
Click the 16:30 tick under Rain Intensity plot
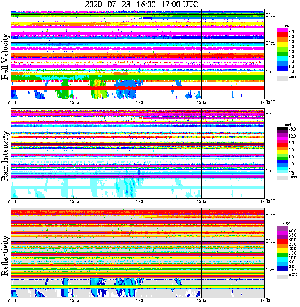pyautogui.click(x=138, y=202)
